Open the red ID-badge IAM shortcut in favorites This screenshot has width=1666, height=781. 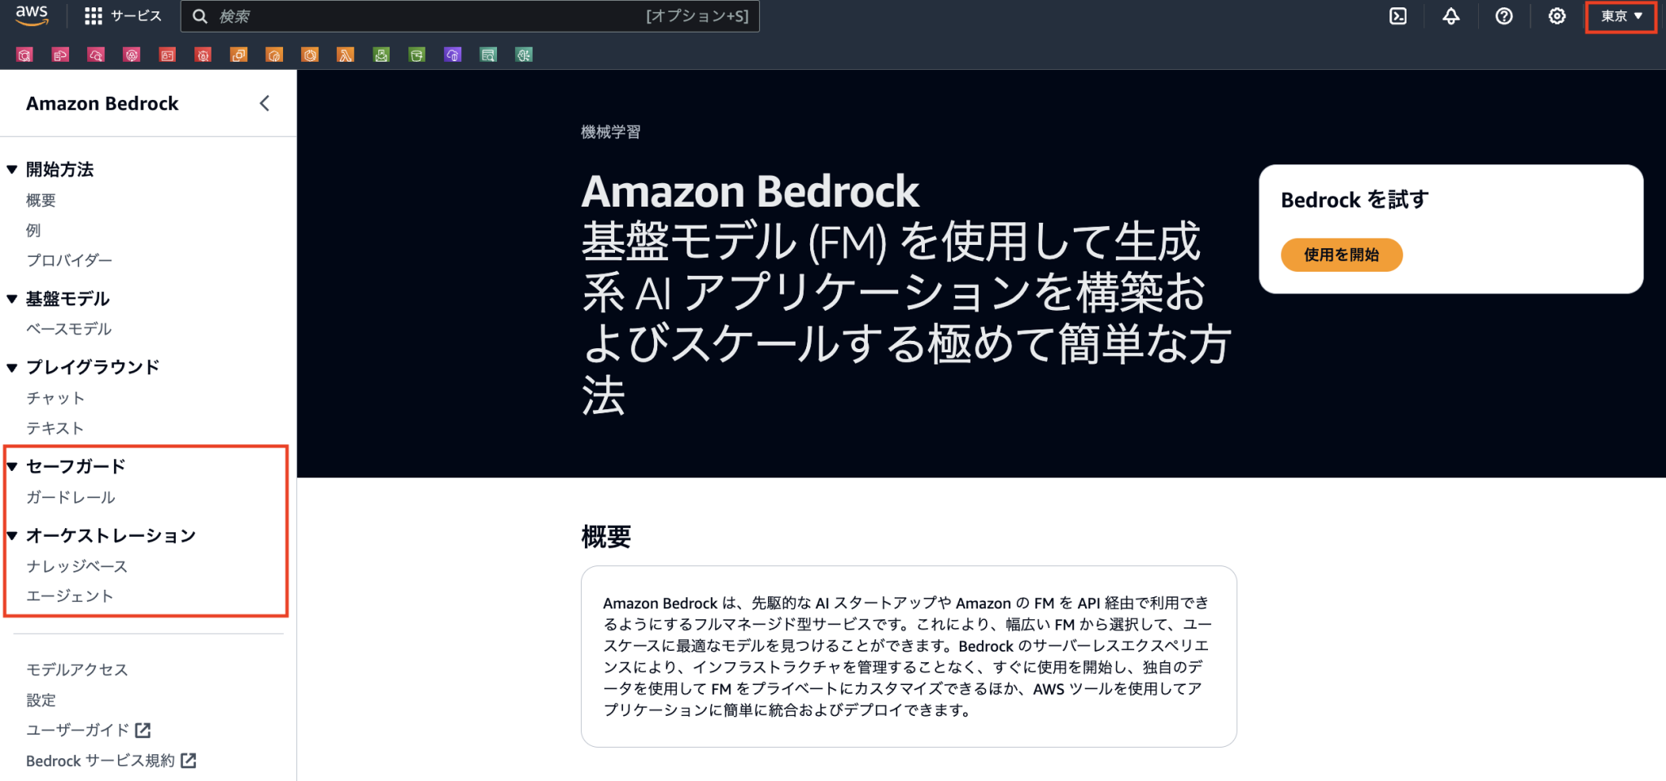(x=167, y=55)
